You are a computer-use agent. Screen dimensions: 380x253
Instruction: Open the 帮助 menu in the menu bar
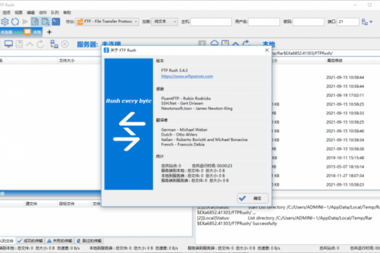(67, 12)
